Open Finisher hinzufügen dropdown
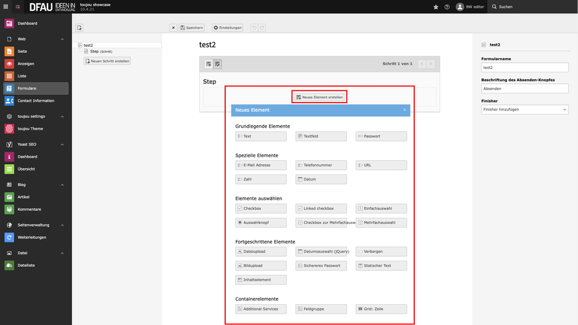 coord(524,109)
